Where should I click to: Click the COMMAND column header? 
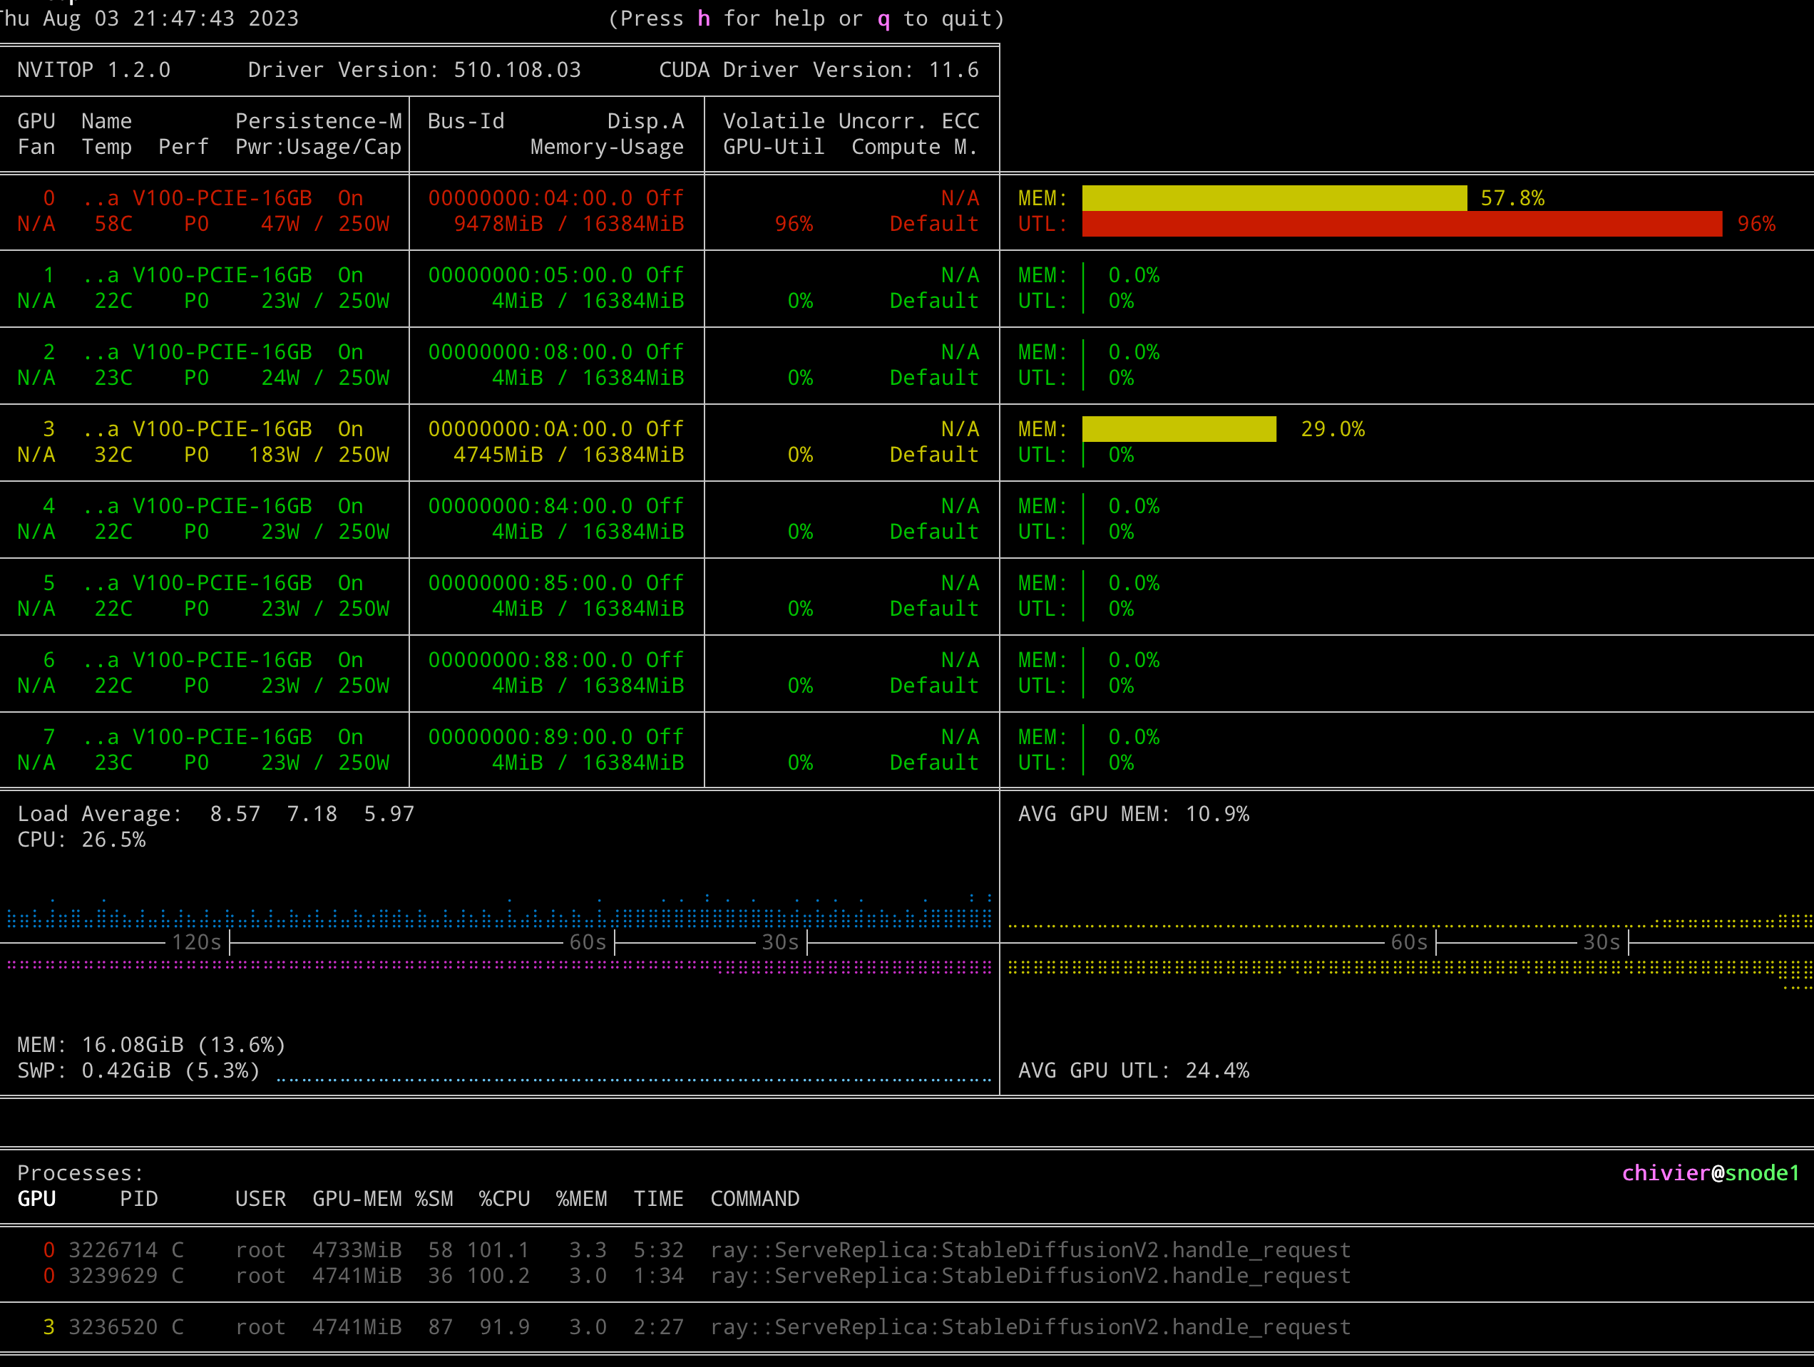click(x=754, y=1199)
